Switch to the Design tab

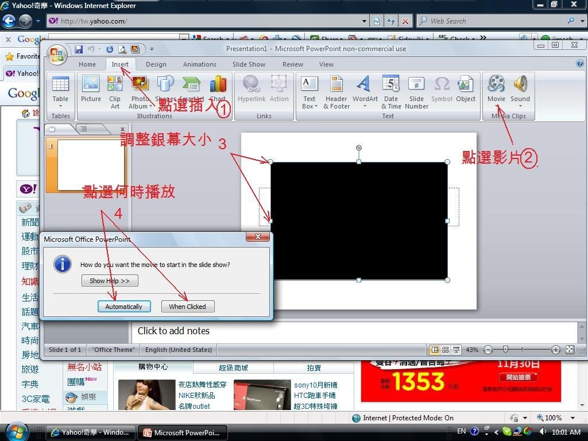click(156, 64)
